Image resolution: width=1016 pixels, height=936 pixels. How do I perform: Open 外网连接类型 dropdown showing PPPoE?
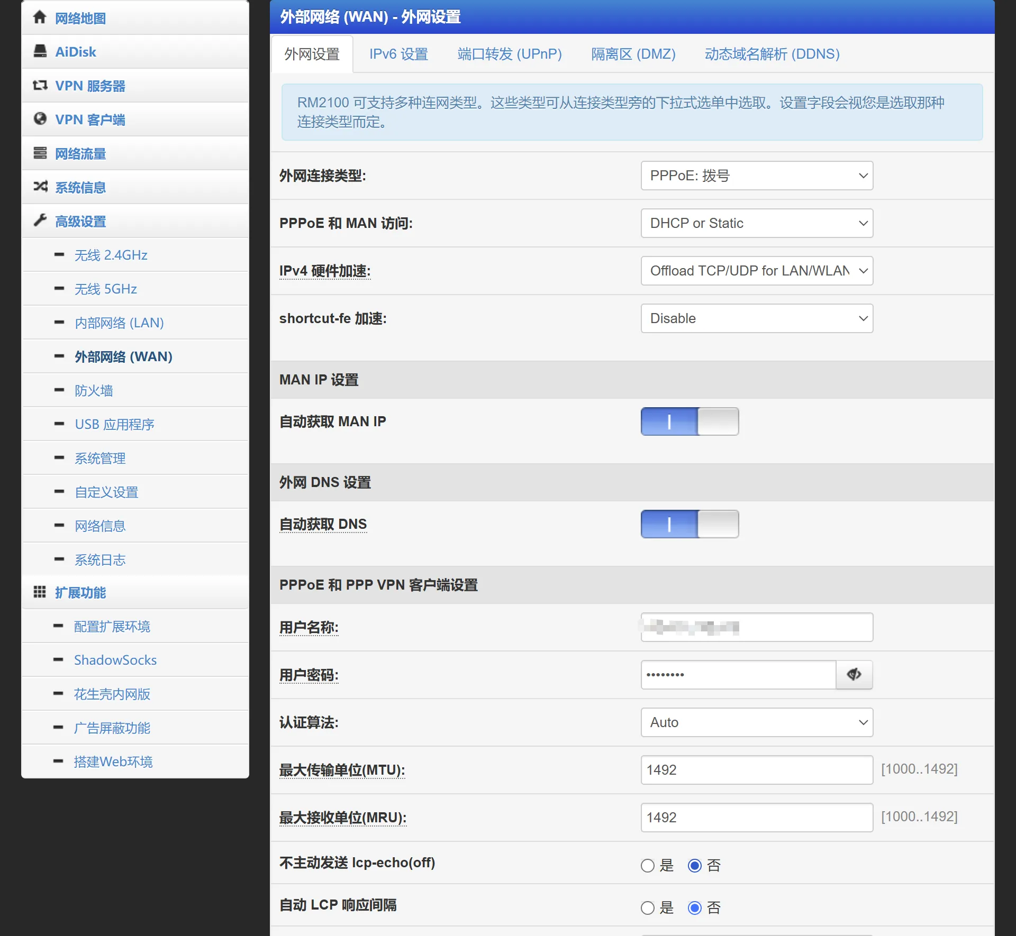tap(756, 176)
